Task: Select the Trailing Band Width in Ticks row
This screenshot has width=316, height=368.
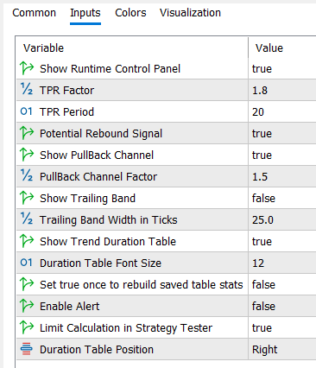Action: 167,219
